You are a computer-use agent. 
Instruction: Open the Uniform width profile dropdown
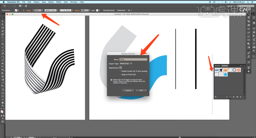tap(57, 10)
